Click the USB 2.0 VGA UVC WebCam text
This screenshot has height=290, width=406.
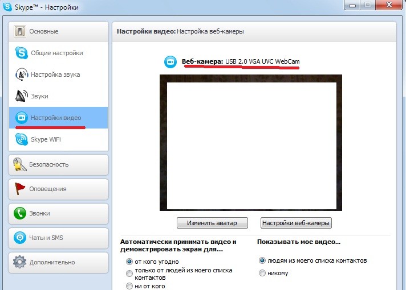coord(262,62)
